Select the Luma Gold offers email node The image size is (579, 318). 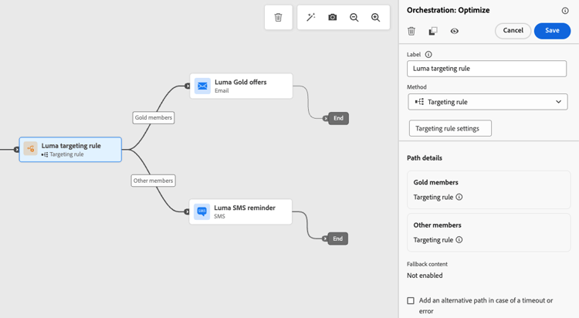pos(241,86)
